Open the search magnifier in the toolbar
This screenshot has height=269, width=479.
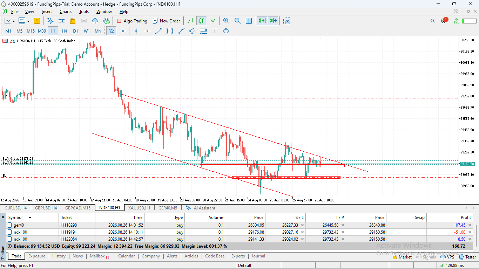[432, 21]
